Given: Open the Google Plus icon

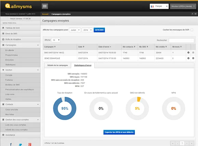Looking at the screenshot, I should [x=30, y=144].
